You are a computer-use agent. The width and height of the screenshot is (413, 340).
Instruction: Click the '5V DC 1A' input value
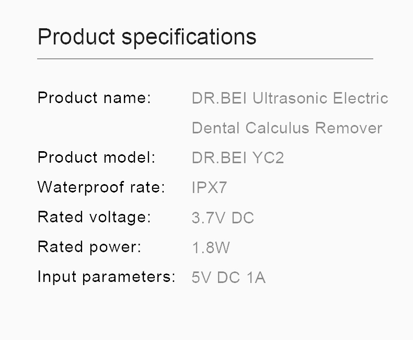coord(228,277)
